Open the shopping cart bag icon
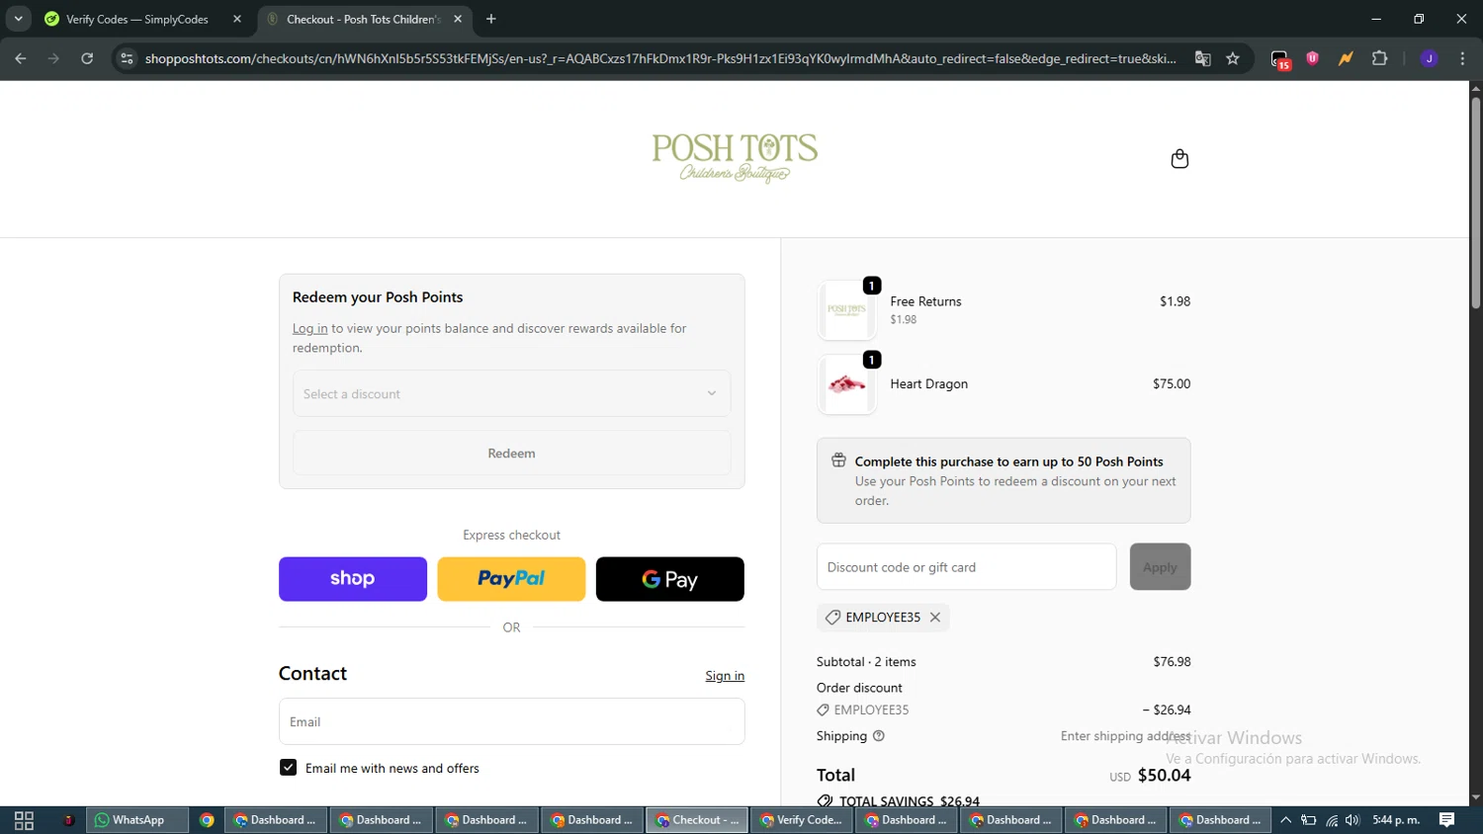Screen dimensions: 1483x834 click(1179, 159)
